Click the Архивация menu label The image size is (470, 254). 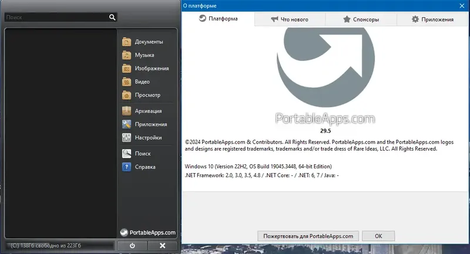tap(148, 111)
